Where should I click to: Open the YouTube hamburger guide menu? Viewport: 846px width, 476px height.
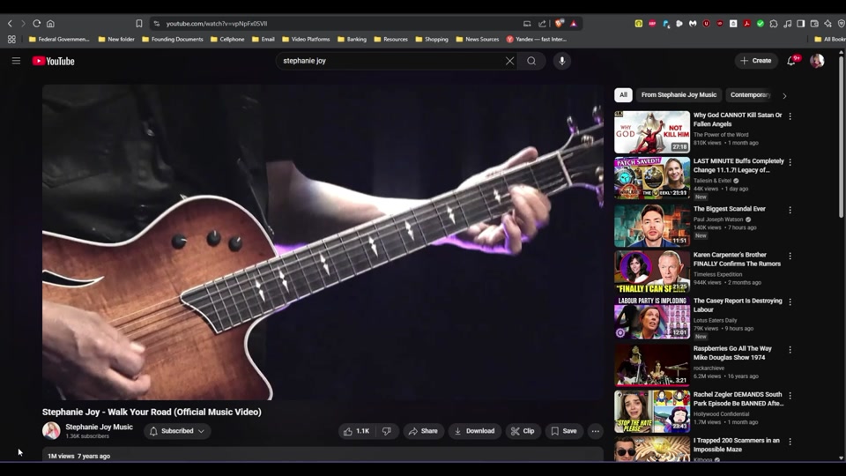[16, 61]
